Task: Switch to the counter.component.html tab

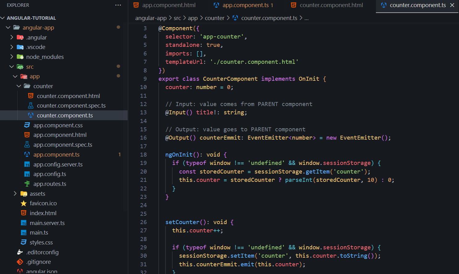Action: [x=331, y=5]
